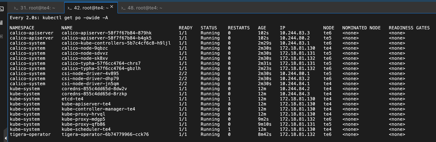Click pod name csi-node-driver-4v895
Viewport: 436px width, 142px height.
[90, 74]
